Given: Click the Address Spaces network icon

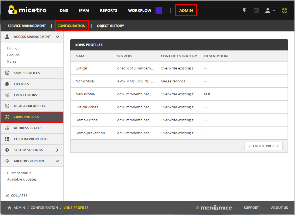Looking at the screenshot, I should point(7,128).
